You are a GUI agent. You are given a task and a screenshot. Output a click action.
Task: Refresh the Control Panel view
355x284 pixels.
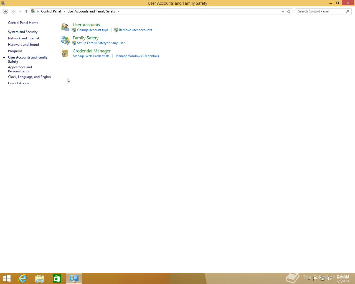pos(289,11)
